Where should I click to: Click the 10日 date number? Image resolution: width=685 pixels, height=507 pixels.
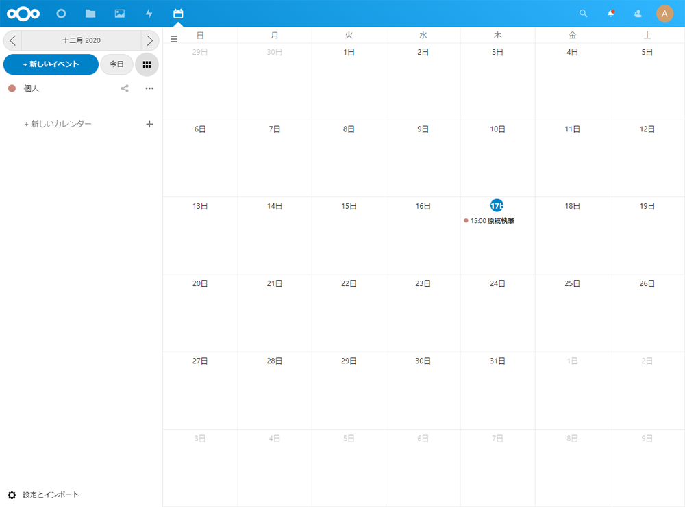coord(497,129)
